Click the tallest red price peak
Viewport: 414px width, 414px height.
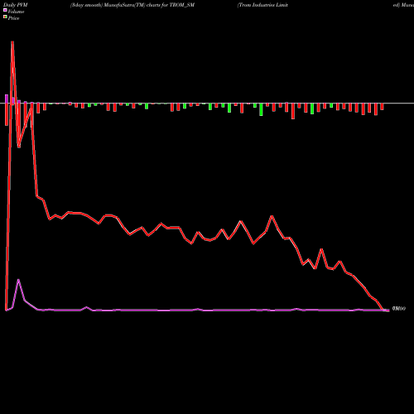click(12, 43)
